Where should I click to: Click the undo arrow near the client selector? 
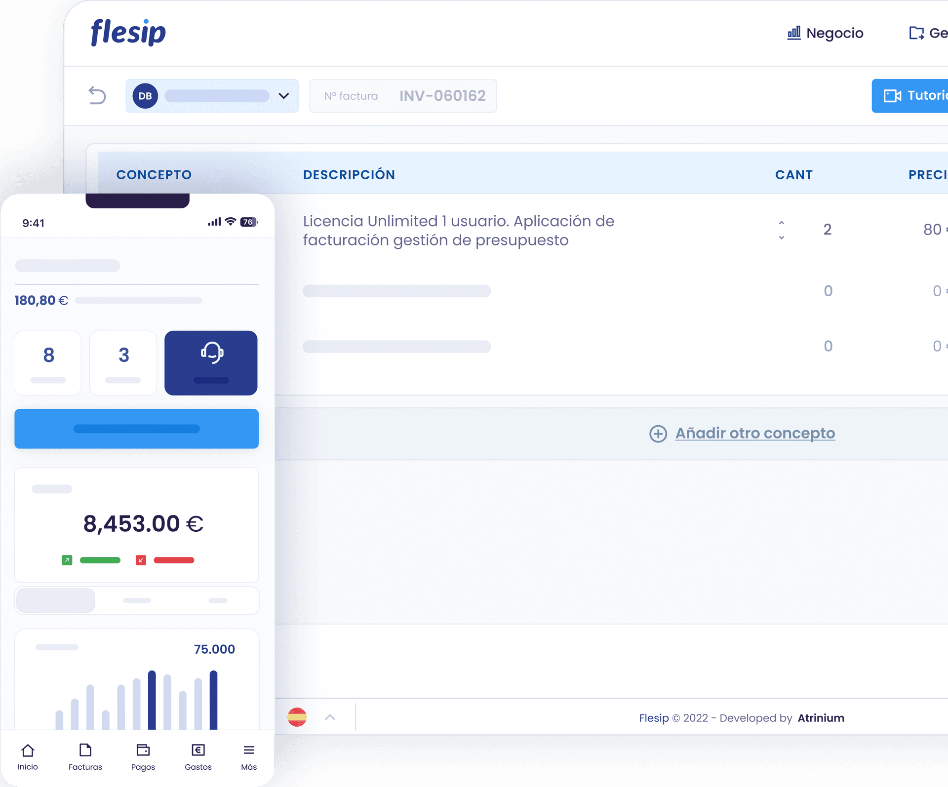click(97, 95)
